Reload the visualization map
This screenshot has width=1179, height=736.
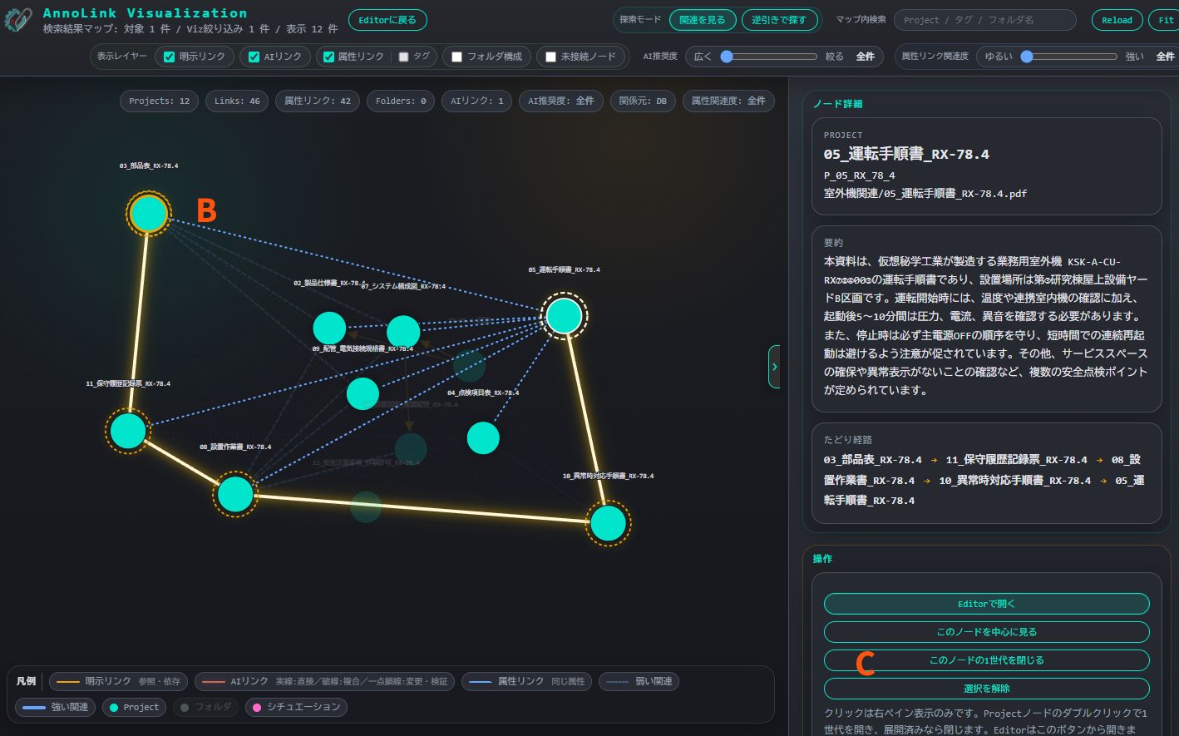(1117, 20)
